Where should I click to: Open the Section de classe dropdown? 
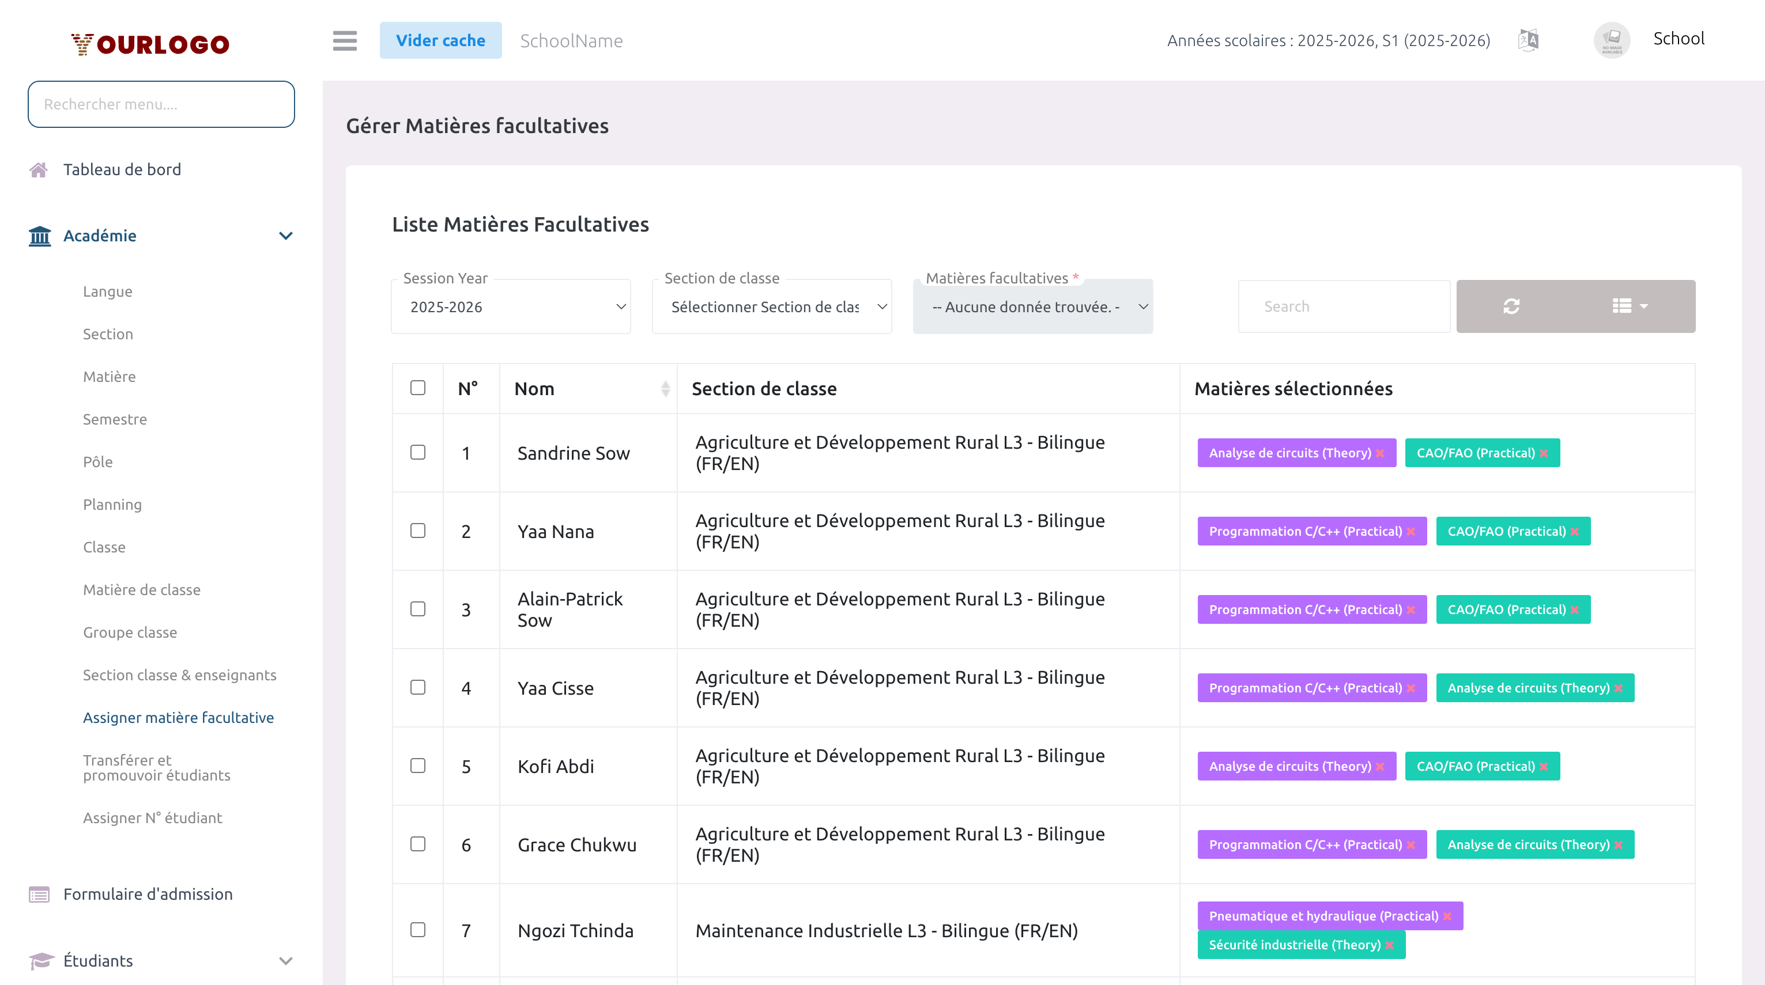(771, 306)
